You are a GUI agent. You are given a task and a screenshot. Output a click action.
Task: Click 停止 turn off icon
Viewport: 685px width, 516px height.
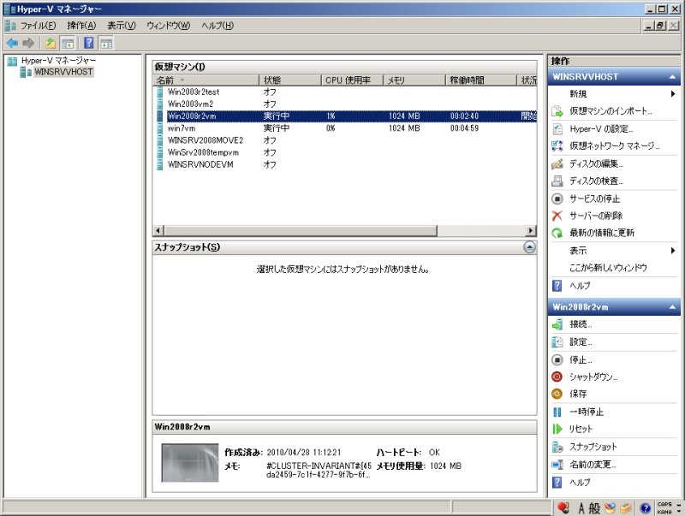pyautogui.click(x=557, y=359)
